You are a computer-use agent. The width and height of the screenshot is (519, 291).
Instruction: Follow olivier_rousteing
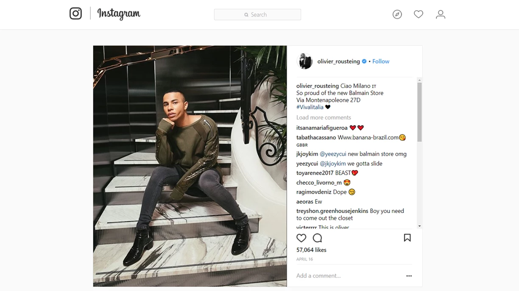point(381,61)
